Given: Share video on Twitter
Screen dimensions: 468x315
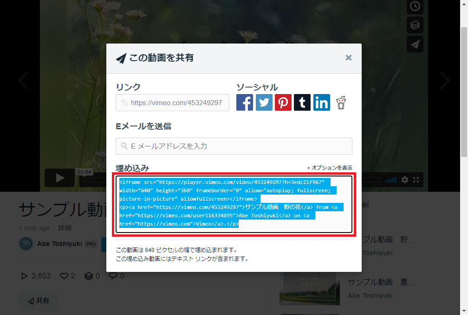Looking at the screenshot, I should pos(264,102).
